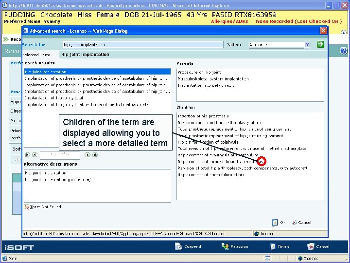The image size is (350, 263).
Task: Click the results page number field
Action: (60, 154)
